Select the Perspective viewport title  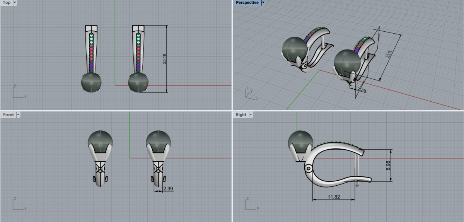coord(247,3)
